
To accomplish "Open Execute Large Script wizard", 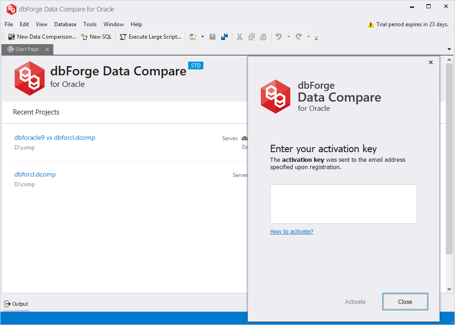I will click(x=150, y=37).
